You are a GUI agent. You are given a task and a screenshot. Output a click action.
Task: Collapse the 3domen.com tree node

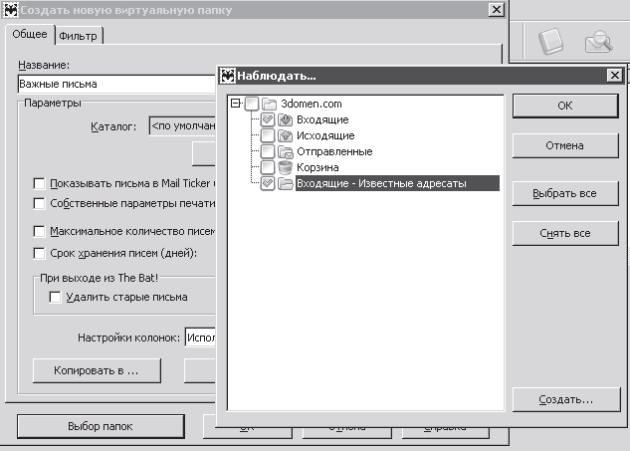coord(235,104)
